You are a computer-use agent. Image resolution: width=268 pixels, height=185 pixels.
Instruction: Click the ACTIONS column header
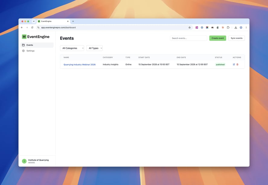pyautogui.click(x=237, y=57)
